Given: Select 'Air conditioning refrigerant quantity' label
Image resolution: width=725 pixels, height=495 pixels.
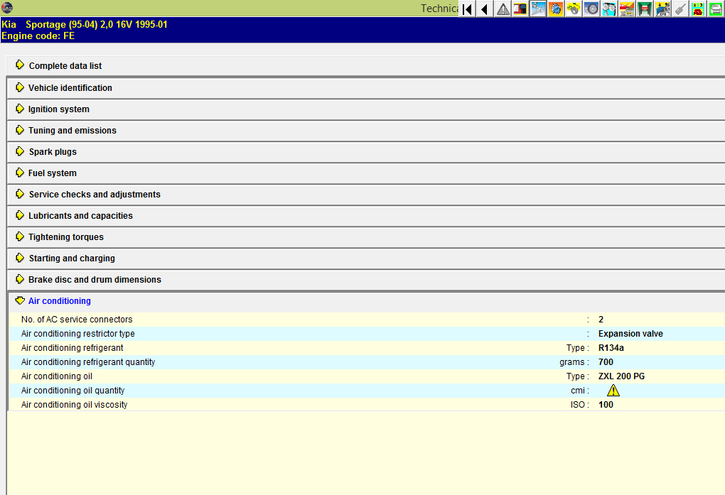Looking at the screenshot, I should pyautogui.click(x=88, y=362).
